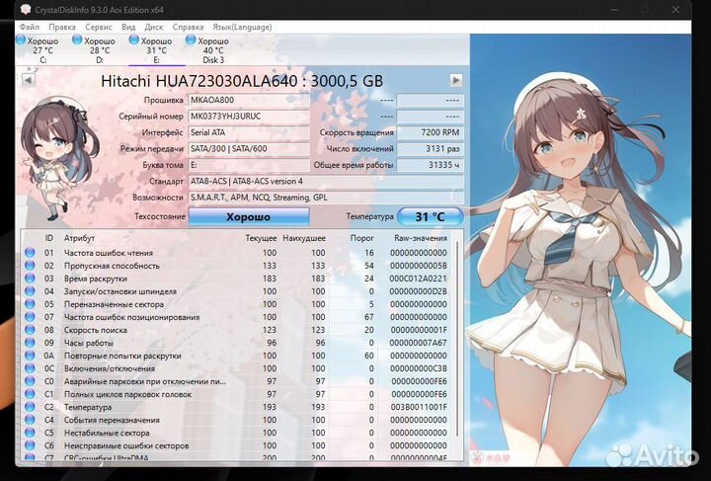Click status orb for attribute 0C

30,368
